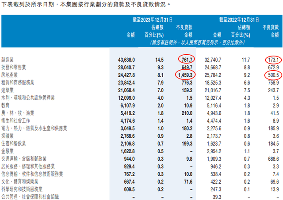The width and height of the screenshot is (283, 200).
Task: Select the 居民服務、修理和其他服務業 label
Action: pyautogui.click(x=28, y=166)
